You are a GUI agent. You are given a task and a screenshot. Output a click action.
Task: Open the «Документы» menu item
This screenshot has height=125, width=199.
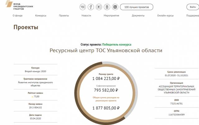click(x=138, y=16)
